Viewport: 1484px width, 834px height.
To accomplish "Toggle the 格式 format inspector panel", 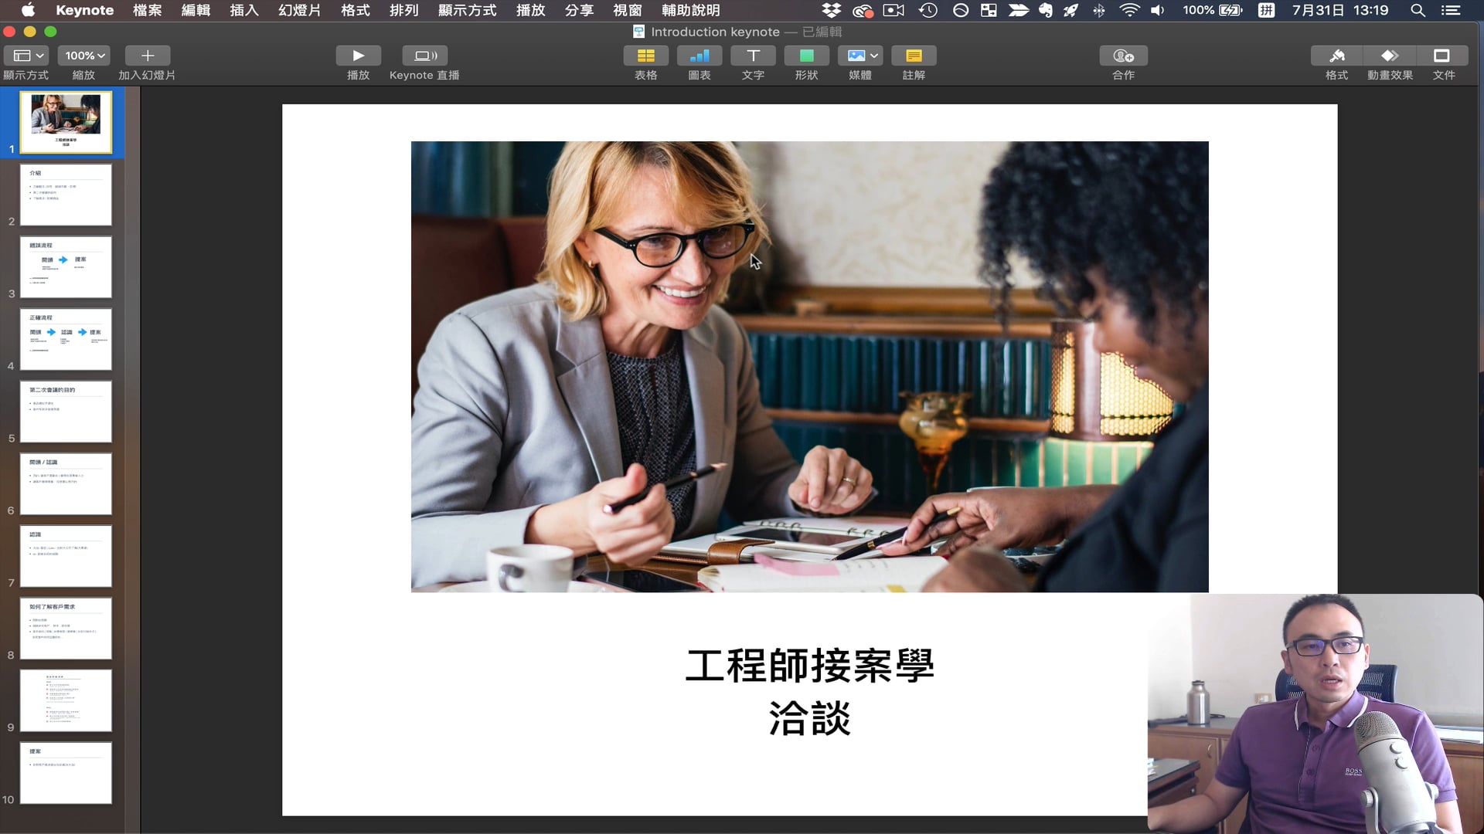I will 1336,56.
